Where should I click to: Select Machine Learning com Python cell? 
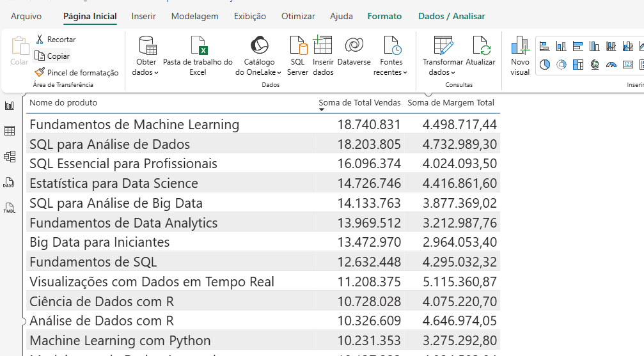click(x=120, y=341)
